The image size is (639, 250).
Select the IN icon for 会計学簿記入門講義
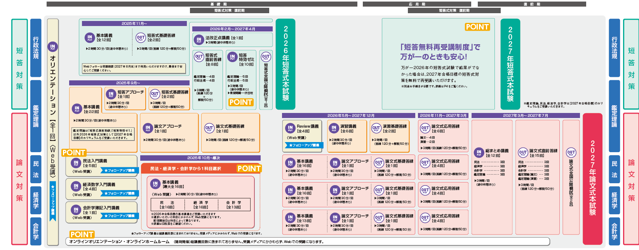(76, 210)
